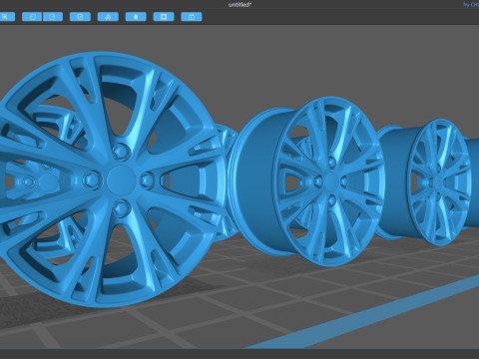Click the tree-structure icon toolbar button
This screenshot has width=479, height=359.
coord(108,17)
